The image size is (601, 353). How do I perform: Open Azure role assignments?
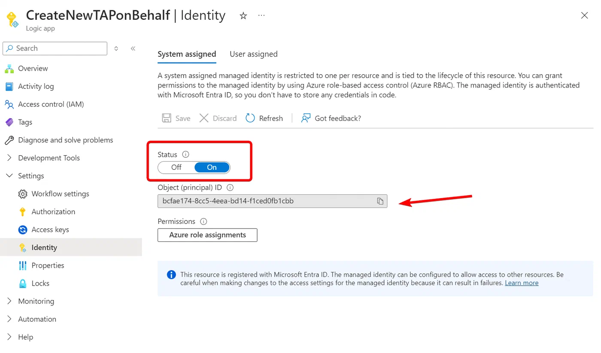pyautogui.click(x=207, y=235)
